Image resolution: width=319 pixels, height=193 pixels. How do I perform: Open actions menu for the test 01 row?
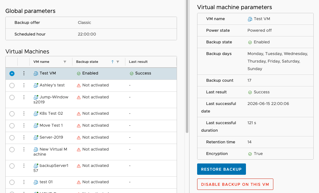[x=24, y=182]
